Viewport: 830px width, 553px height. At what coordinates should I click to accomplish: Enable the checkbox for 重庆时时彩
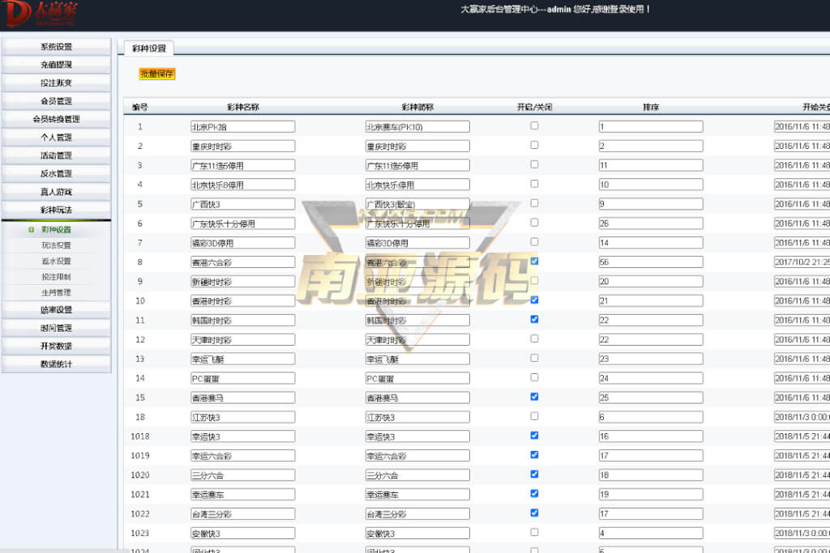[534, 145]
